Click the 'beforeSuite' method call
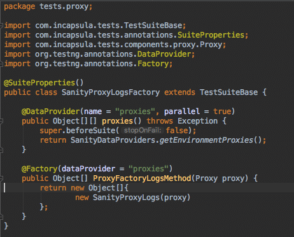The height and width of the screenshot is (237, 294). 90,131
